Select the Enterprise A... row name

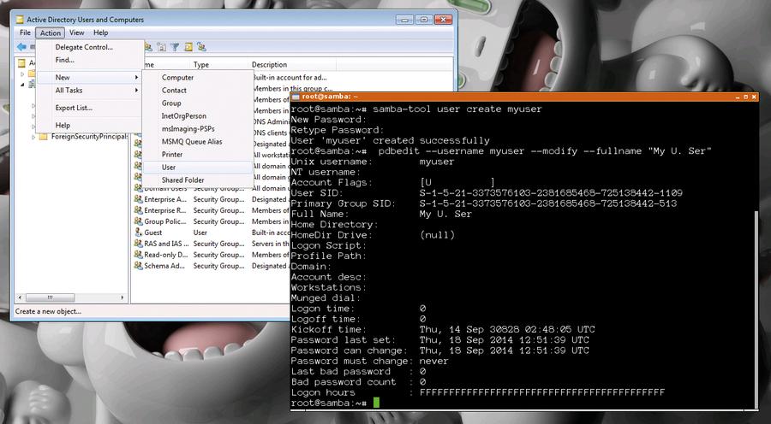pos(165,199)
